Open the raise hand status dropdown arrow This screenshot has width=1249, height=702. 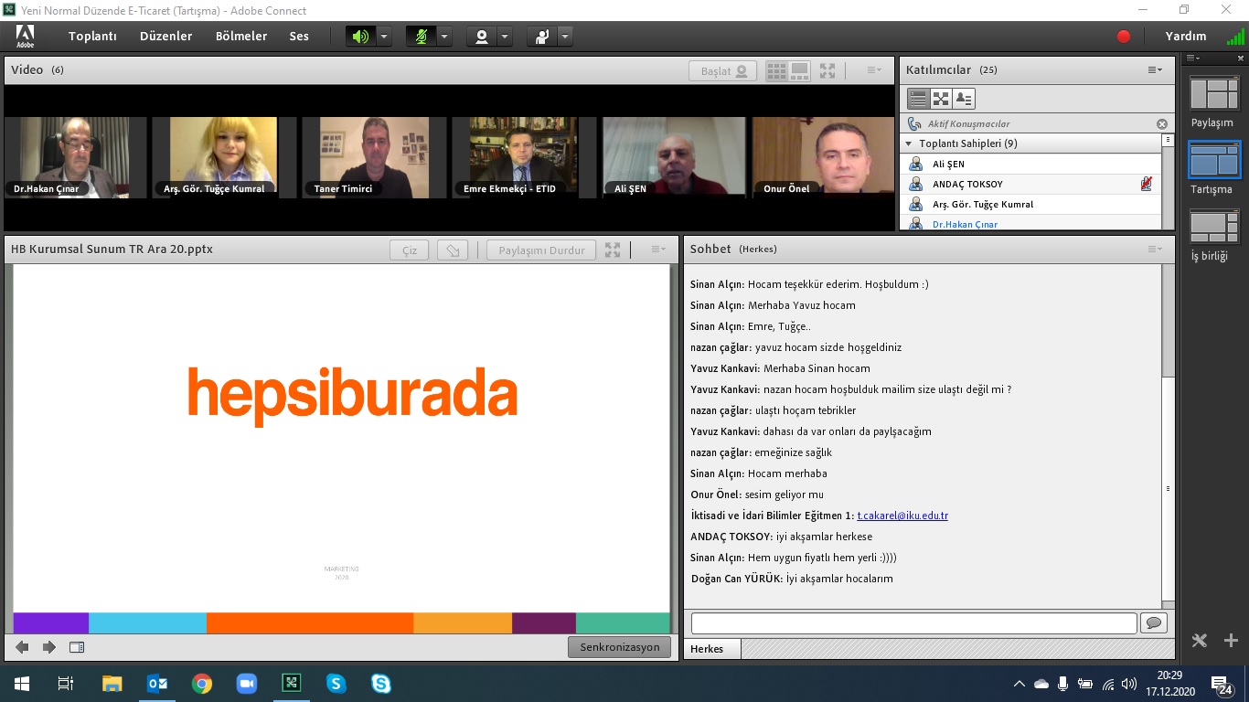tap(565, 37)
